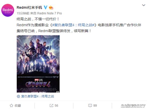Open the Avengers movie poster thumbnail

pos(38,64)
